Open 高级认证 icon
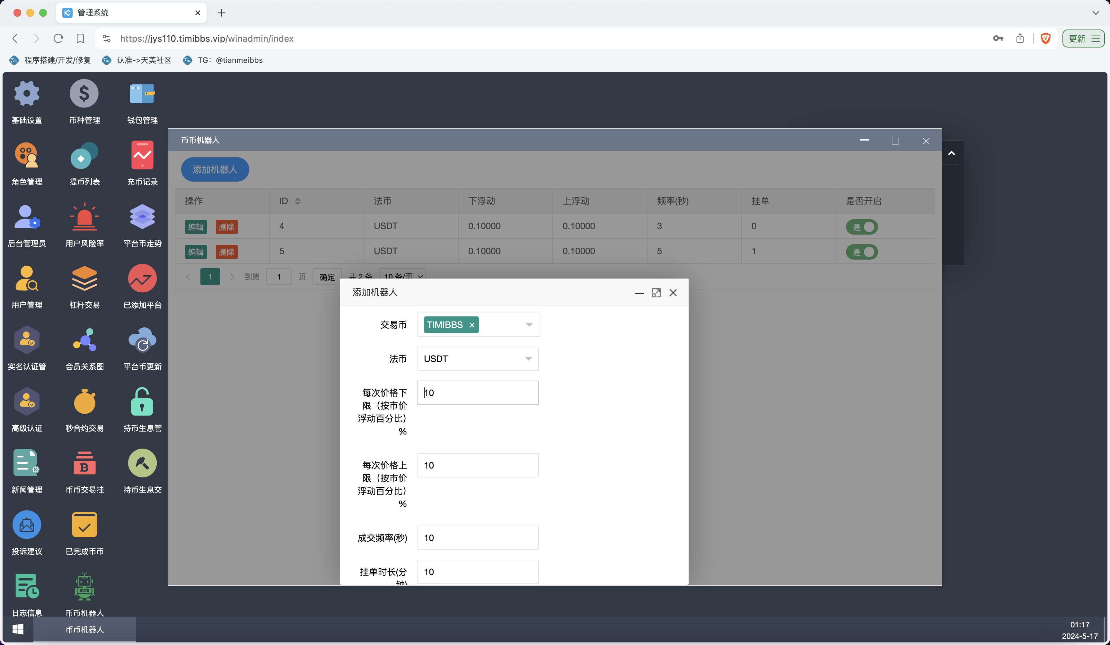1110x645 pixels. click(x=26, y=401)
